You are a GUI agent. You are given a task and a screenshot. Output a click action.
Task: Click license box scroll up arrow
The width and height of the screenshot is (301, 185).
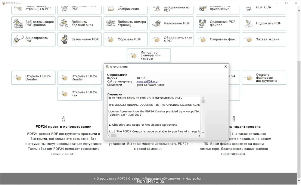pyautogui.click(x=203, y=98)
